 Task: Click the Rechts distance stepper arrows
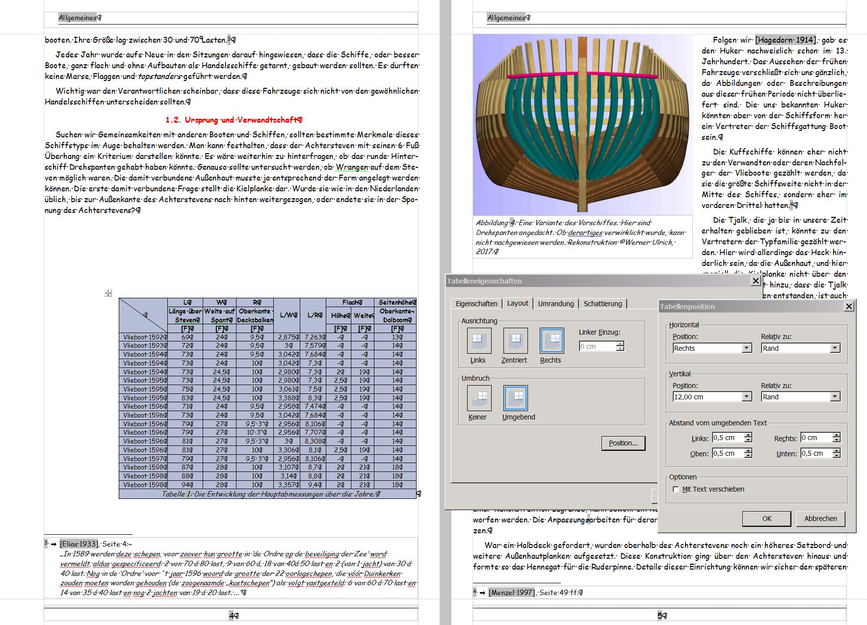[x=837, y=438]
